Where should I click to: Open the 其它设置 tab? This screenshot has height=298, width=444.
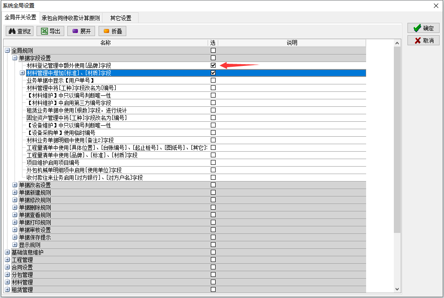(121, 18)
